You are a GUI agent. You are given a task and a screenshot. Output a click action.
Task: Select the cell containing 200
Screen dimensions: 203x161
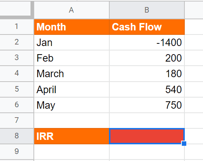(x=147, y=58)
